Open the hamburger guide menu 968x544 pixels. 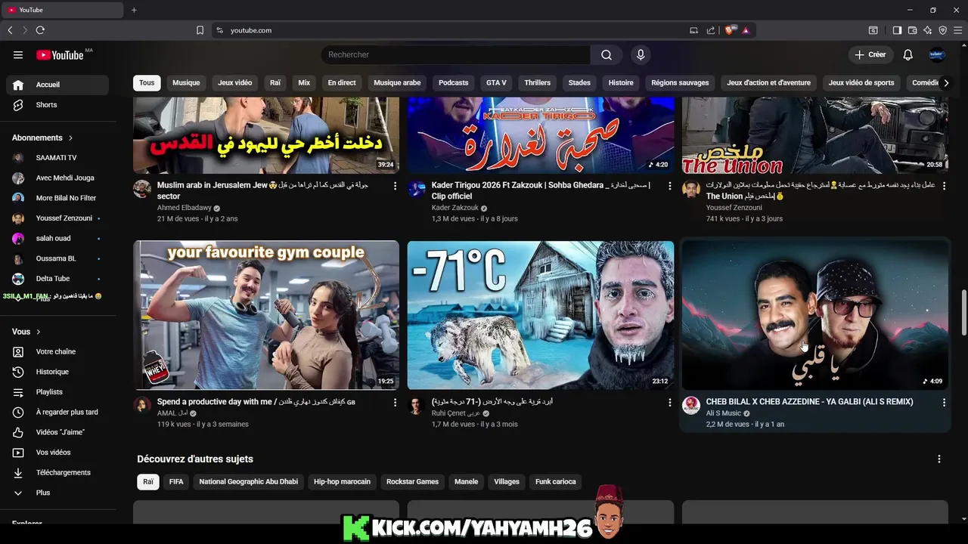(x=18, y=54)
